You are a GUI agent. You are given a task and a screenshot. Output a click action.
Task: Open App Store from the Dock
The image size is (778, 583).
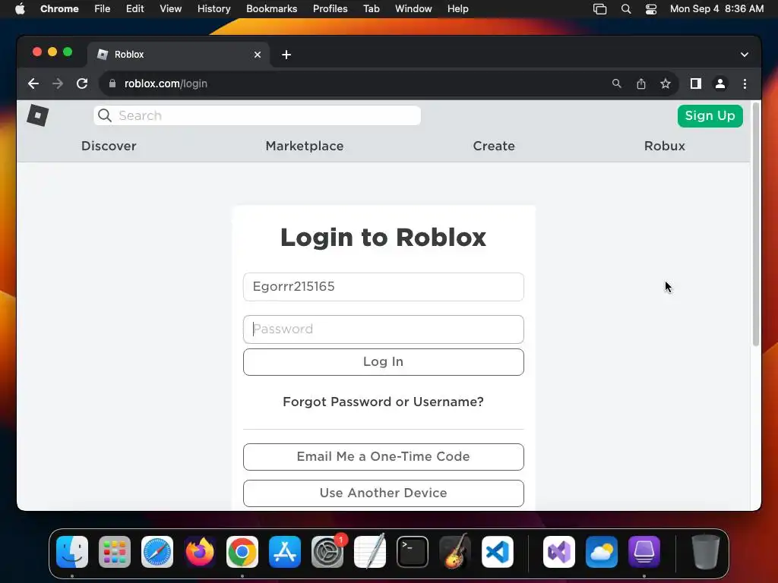click(x=285, y=552)
